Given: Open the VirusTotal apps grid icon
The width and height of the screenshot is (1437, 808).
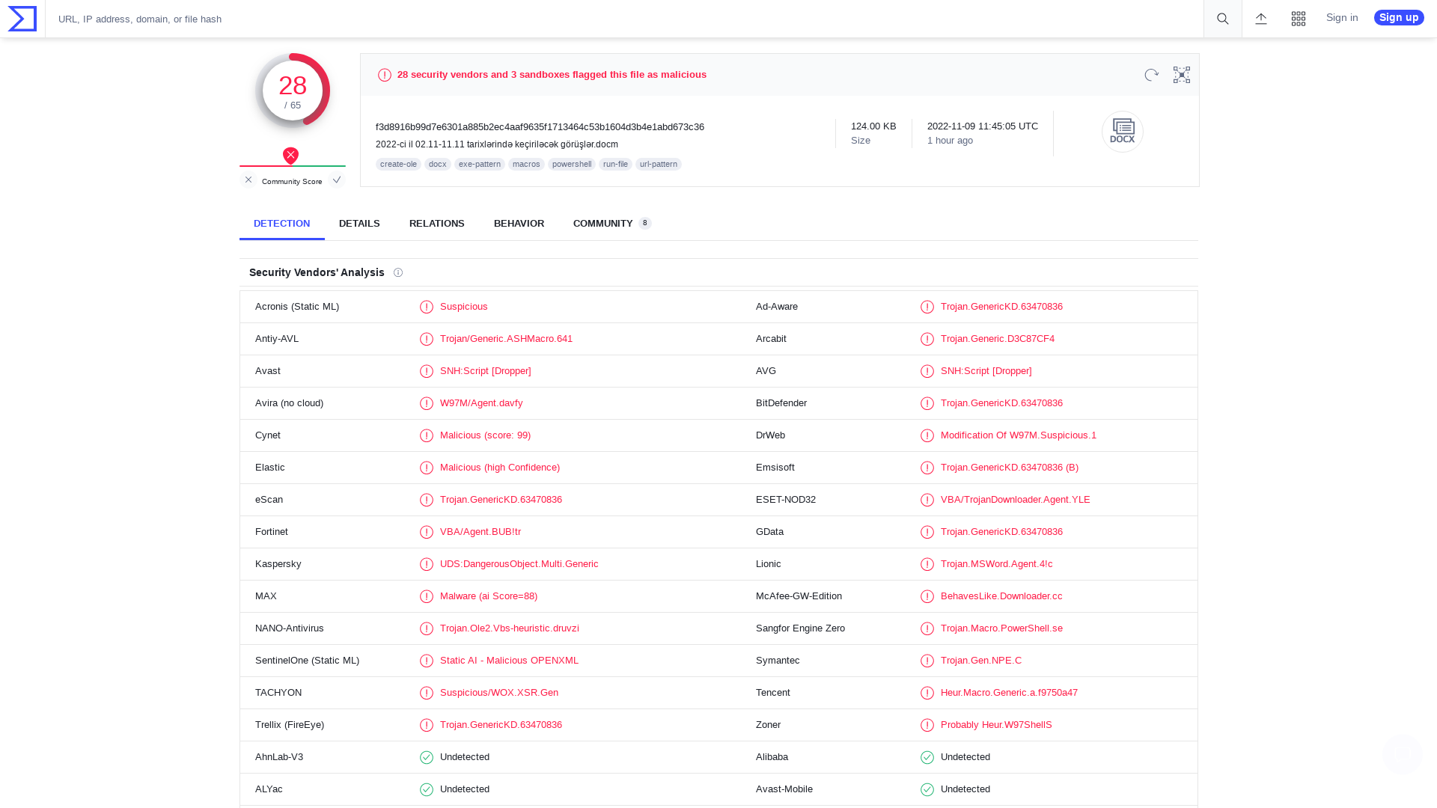Looking at the screenshot, I should tap(1299, 18).
